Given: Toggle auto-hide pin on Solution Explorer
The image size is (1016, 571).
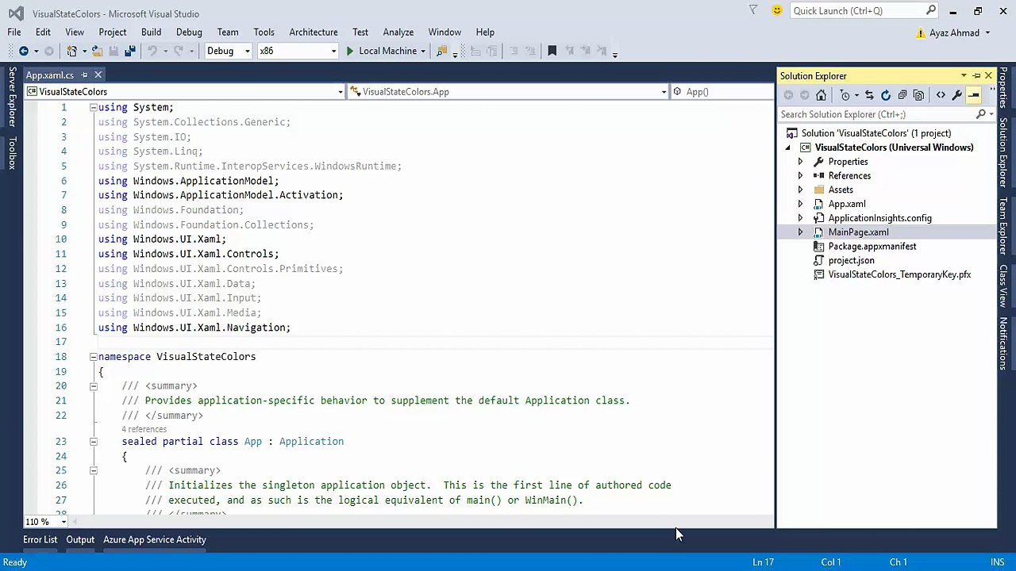Looking at the screenshot, I should [x=976, y=76].
